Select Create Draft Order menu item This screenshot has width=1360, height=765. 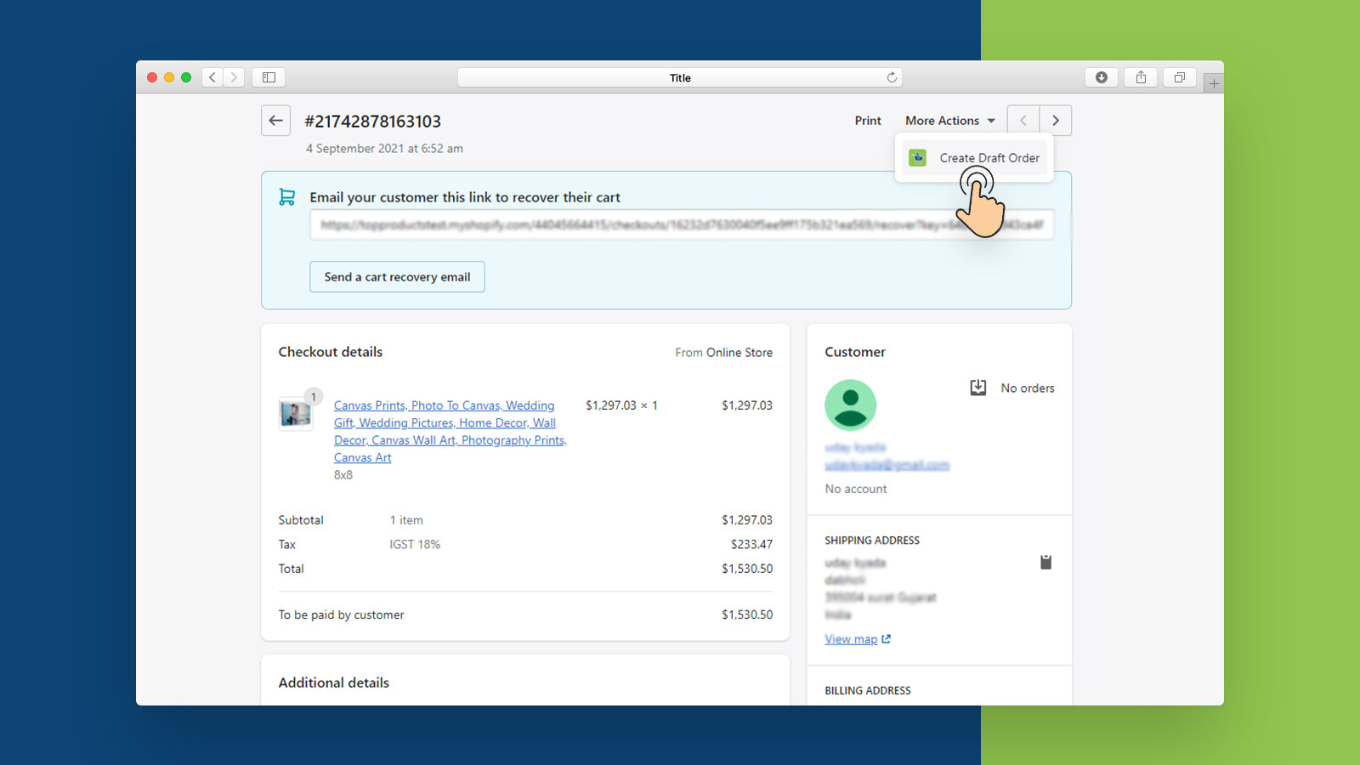click(x=989, y=158)
